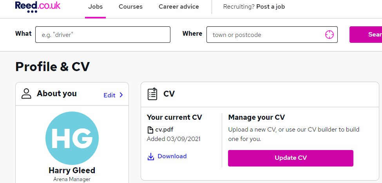Click the Download CV link text

pyautogui.click(x=172, y=156)
